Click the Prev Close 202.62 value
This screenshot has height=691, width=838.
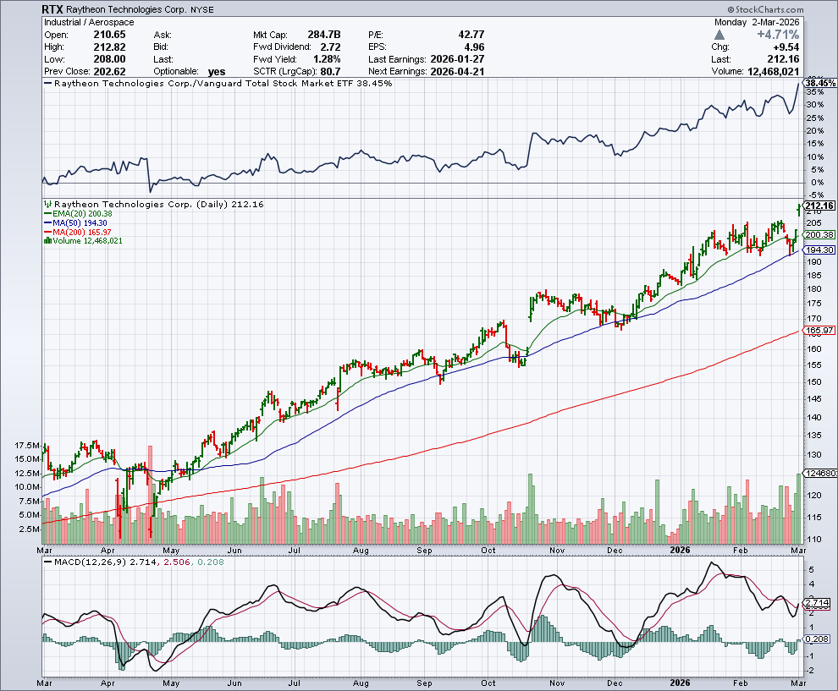click(109, 72)
